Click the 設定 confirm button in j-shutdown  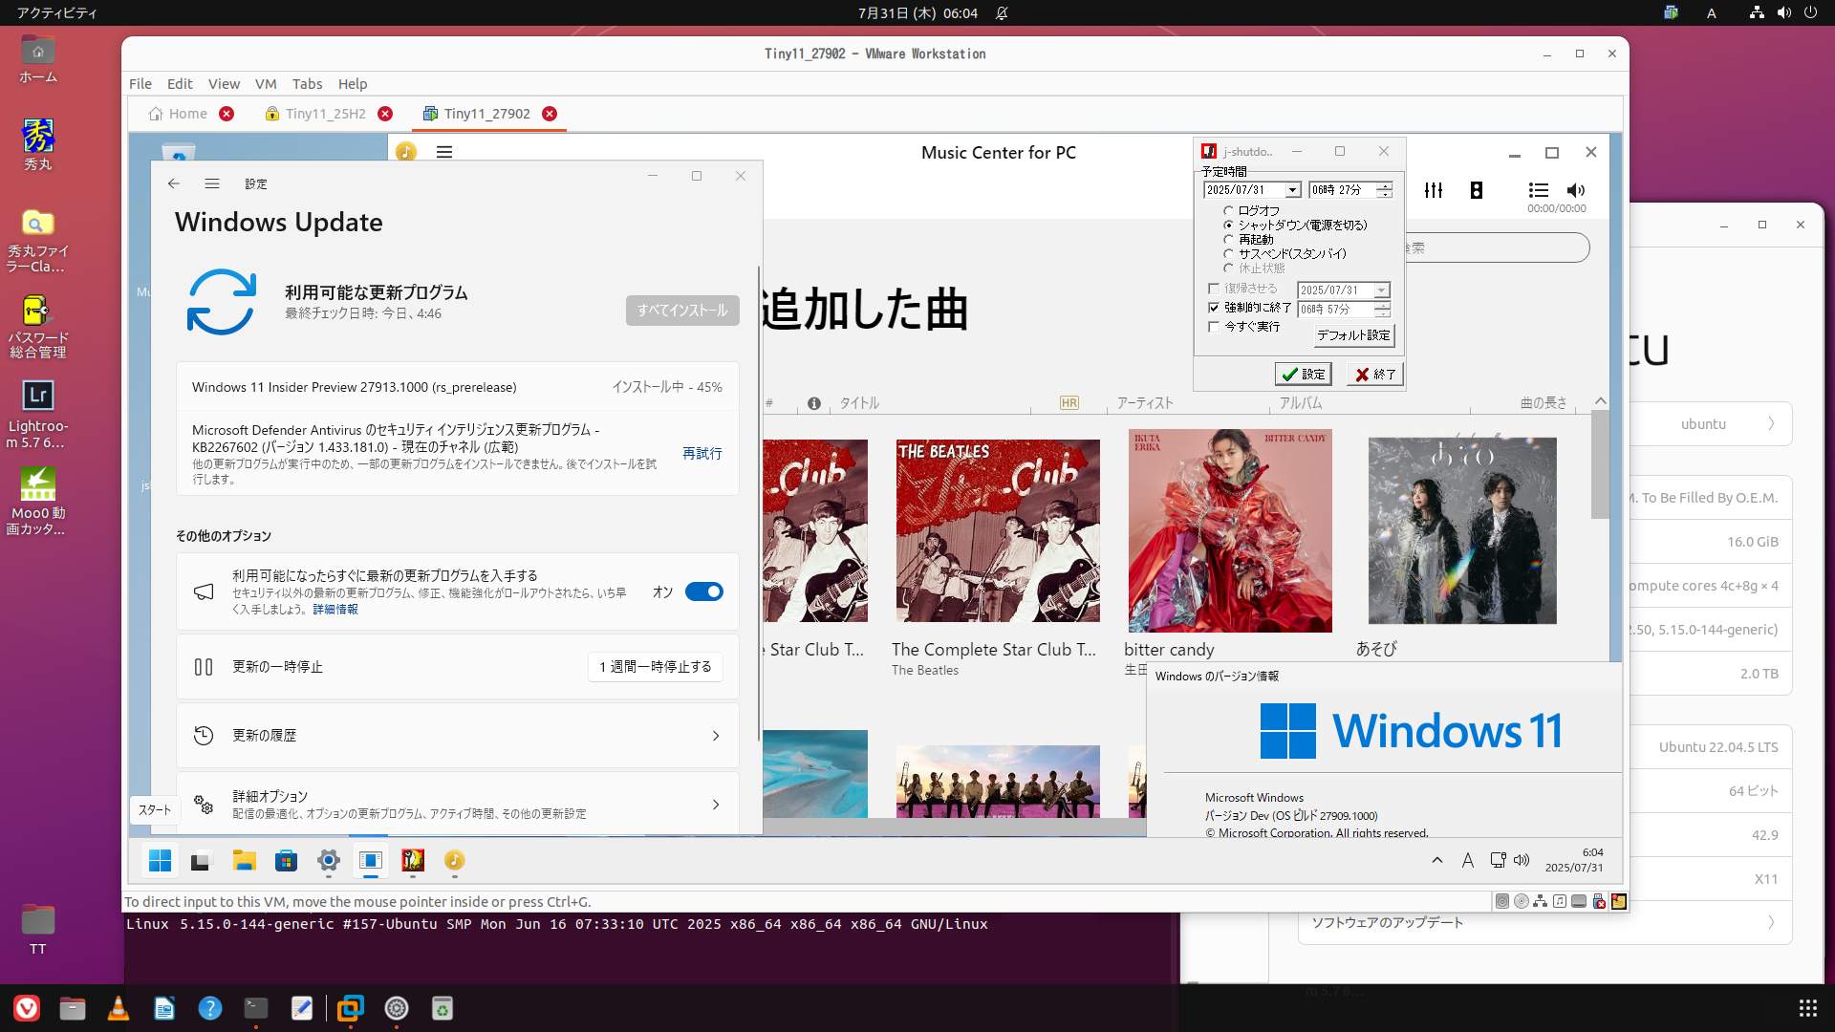pyautogui.click(x=1303, y=374)
